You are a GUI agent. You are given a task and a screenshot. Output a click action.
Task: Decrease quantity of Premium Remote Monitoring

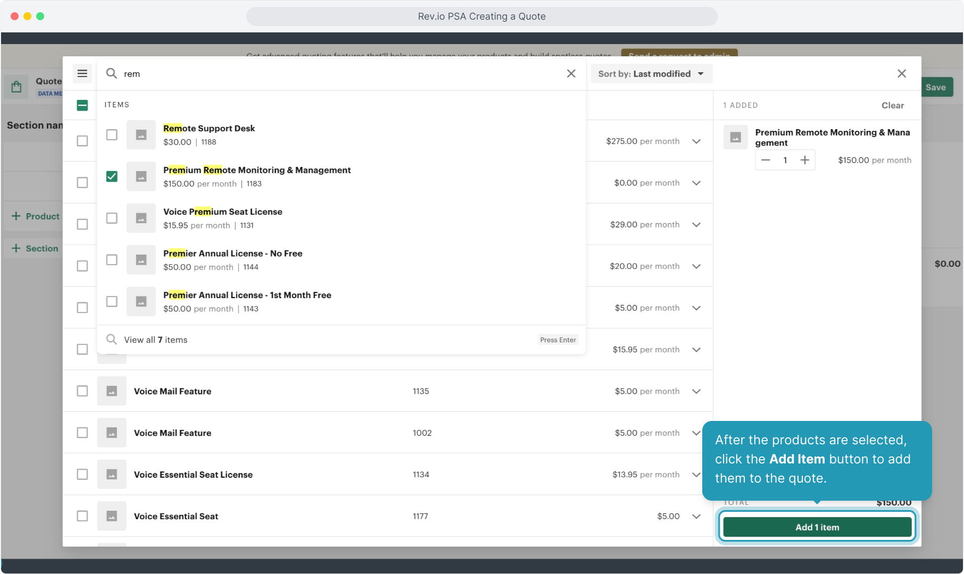766,160
